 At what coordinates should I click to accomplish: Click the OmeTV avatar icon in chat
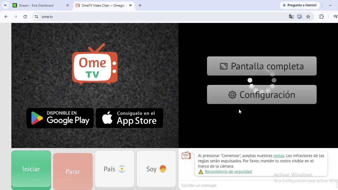(186, 155)
